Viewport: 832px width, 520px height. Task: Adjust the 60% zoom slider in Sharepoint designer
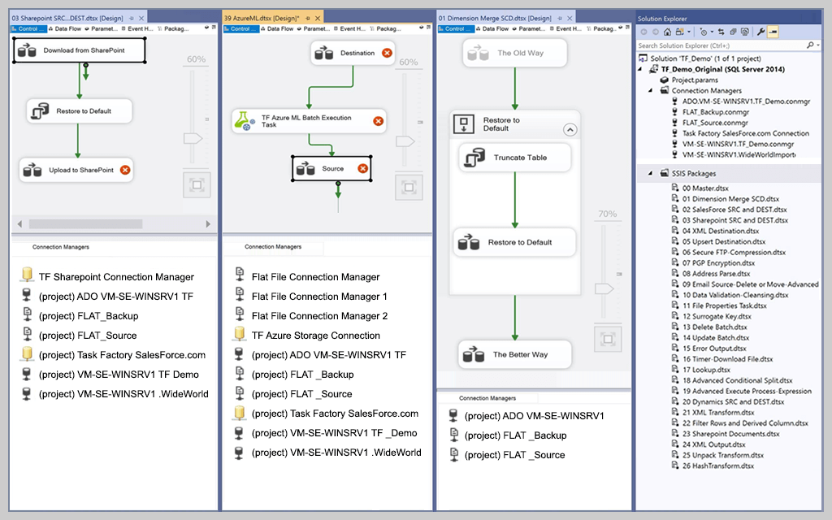click(193, 138)
